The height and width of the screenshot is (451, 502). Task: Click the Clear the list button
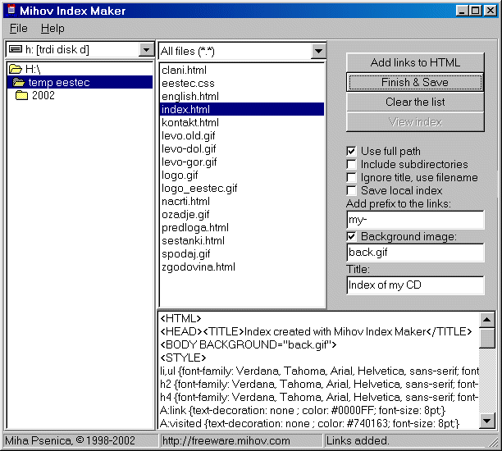tap(415, 102)
